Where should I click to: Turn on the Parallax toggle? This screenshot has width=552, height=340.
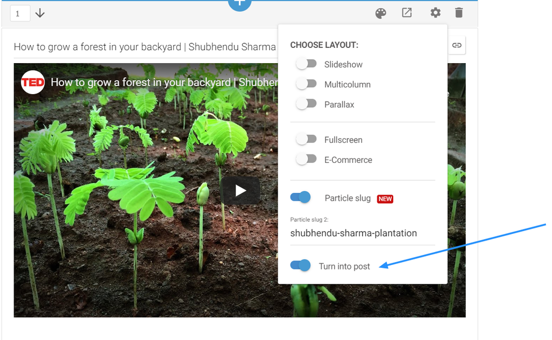point(306,104)
